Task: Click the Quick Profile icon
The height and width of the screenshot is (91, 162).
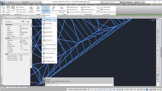Action: point(98,9)
